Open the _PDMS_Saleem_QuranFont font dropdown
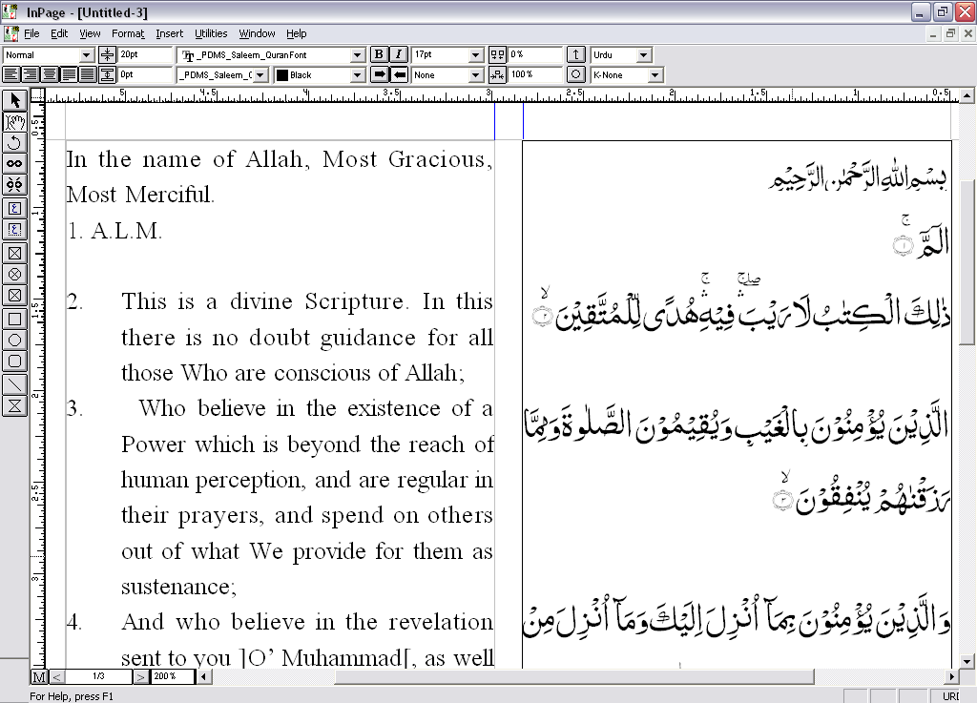977x703 pixels. pos(357,54)
